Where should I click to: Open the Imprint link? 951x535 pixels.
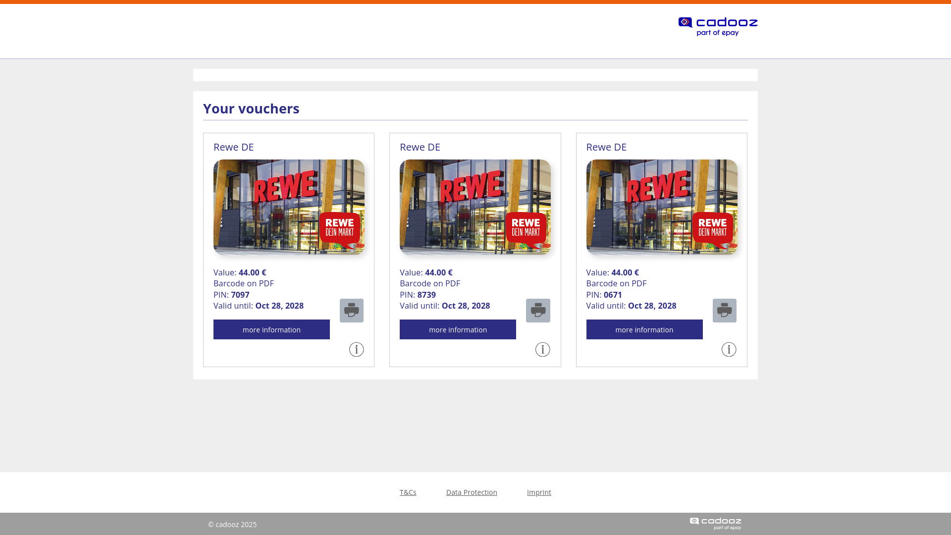(539, 492)
